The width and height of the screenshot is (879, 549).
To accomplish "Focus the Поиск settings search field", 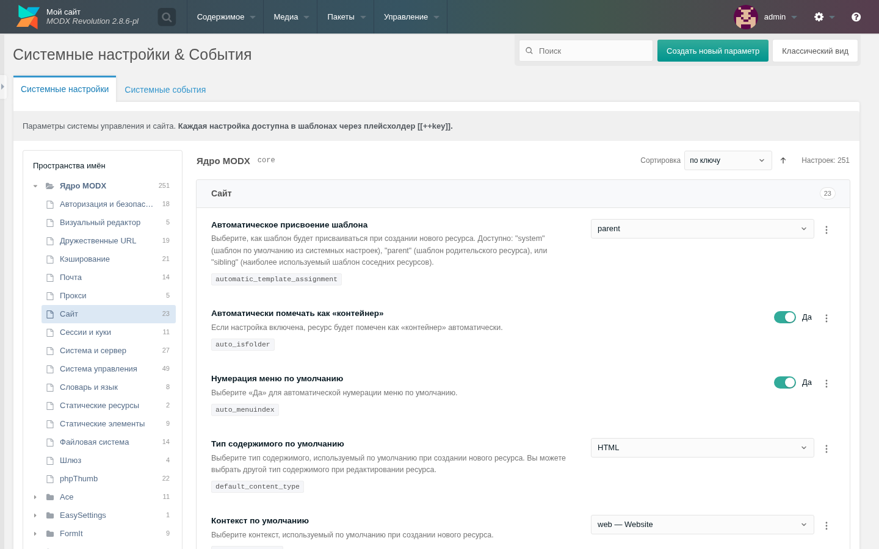I will coord(586,51).
